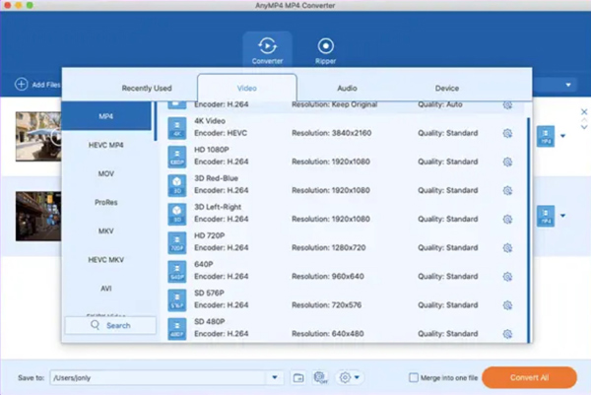The width and height of the screenshot is (591, 395).
Task: Open the convert-all-to dropdown at top right
Action: click(x=568, y=85)
